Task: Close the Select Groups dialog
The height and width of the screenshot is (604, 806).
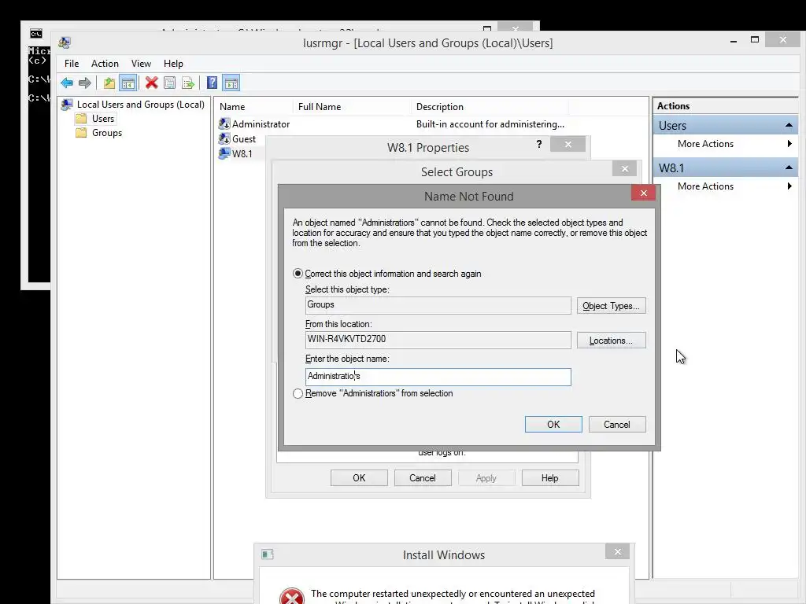Action: coord(624,168)
